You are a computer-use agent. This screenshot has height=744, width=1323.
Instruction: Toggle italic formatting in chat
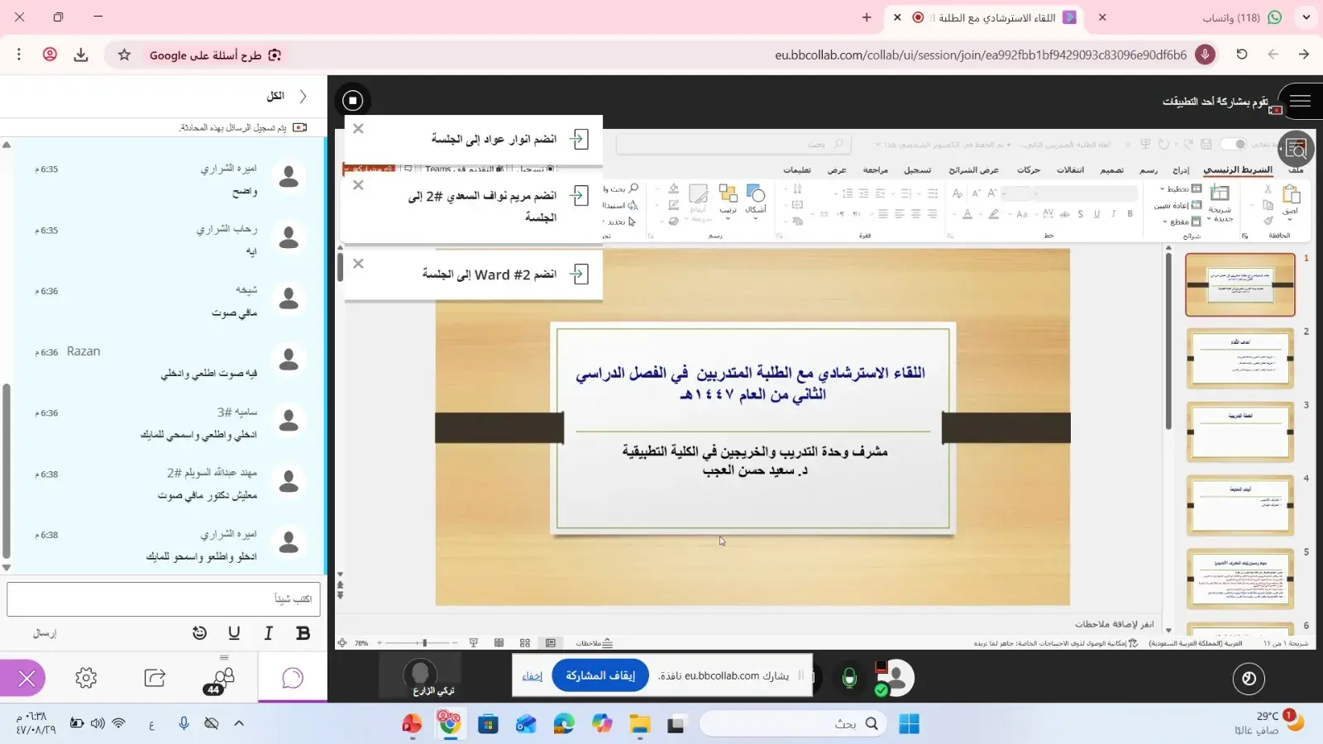pos(268,633)
